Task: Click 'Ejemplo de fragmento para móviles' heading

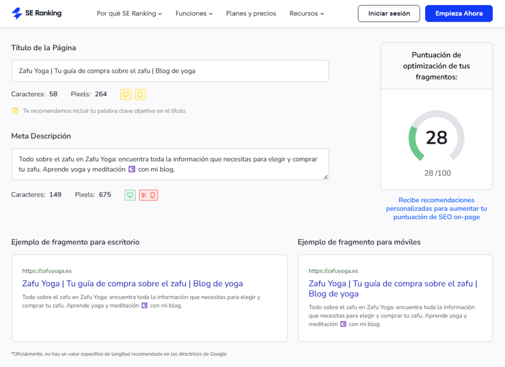Action: 359,242
